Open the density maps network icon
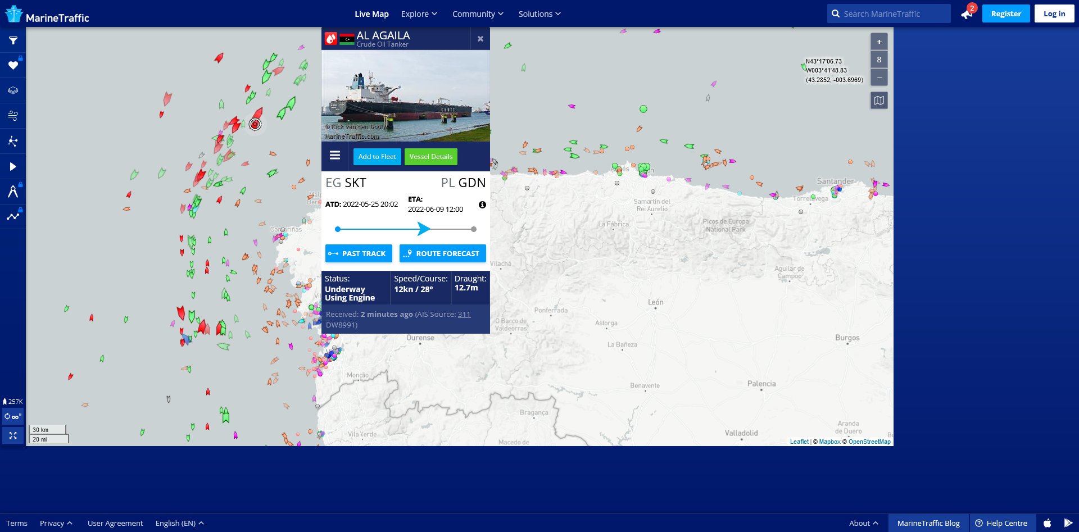This screenshot has width=1079, height=532. (x=13, y=141)
